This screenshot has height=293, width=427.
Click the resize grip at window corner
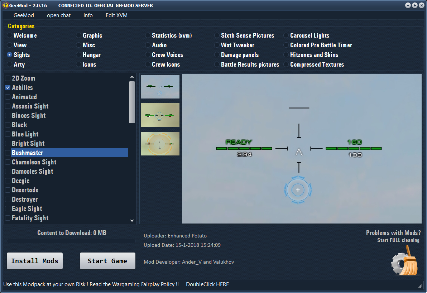click(419, 285)
